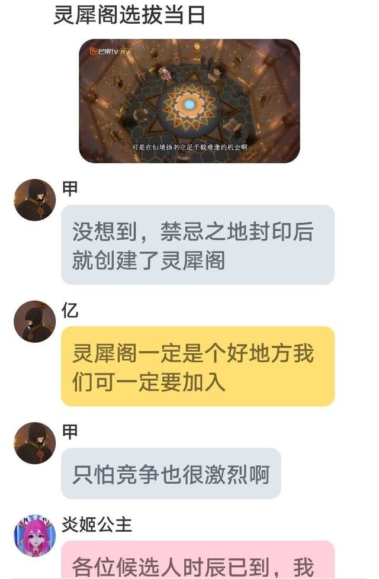
Task: Click the 芒果TV logo on the video
Action: point(105,51)
